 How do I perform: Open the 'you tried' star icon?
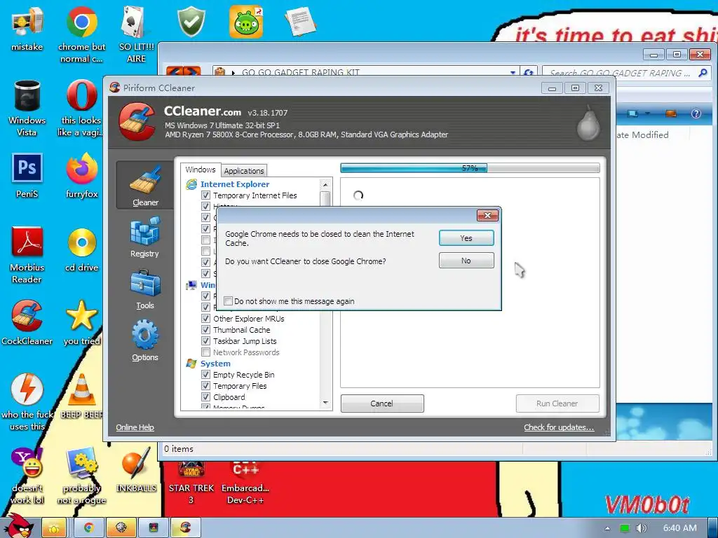(81, 323)
